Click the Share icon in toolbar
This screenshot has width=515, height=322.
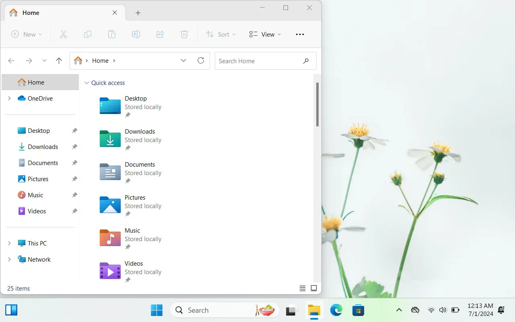coord(160,34)
